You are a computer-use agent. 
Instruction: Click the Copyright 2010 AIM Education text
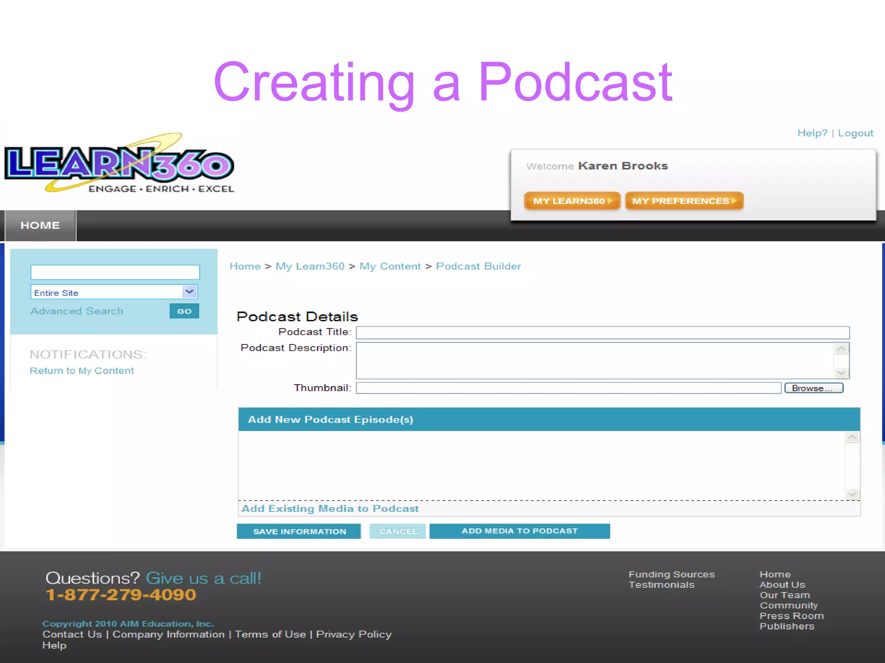click(x=128, y=623)
